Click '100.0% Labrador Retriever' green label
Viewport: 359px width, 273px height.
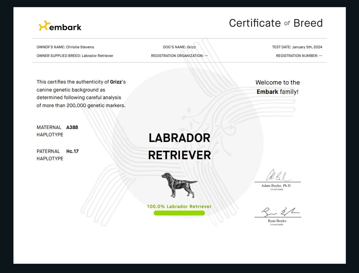[x=179, y=206]
